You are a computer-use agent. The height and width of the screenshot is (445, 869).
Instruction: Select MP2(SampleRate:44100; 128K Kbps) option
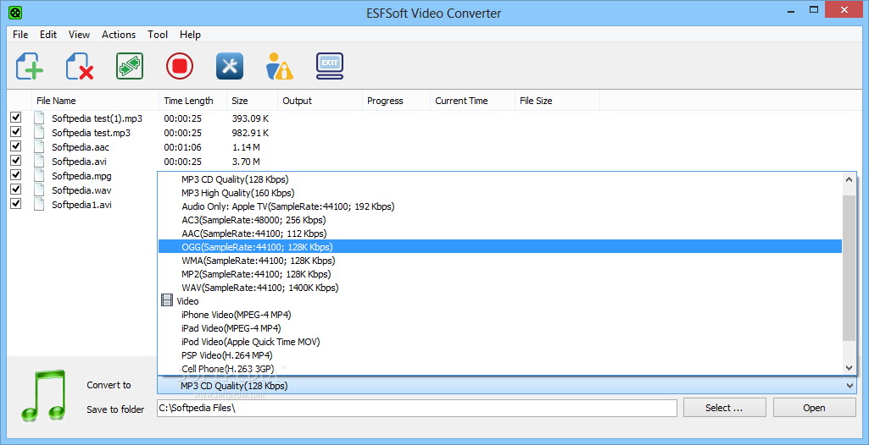(500, 273)
